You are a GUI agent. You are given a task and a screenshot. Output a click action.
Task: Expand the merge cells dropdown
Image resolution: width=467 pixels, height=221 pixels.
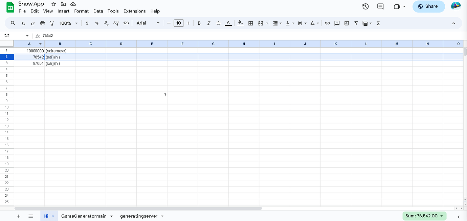(x=267, y=23)
